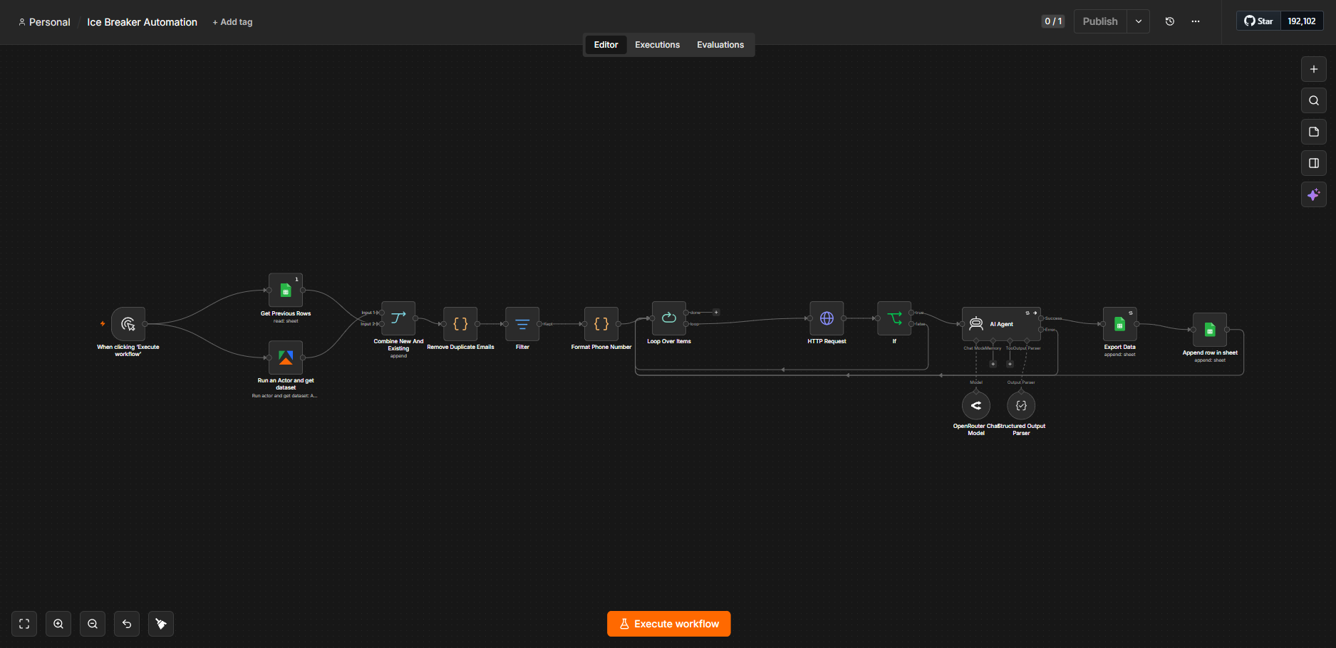This screenshot has width=1336, height=648.
Task: Edit the Ice Breaker Automation workflow name
Action: tap(142, 22)
